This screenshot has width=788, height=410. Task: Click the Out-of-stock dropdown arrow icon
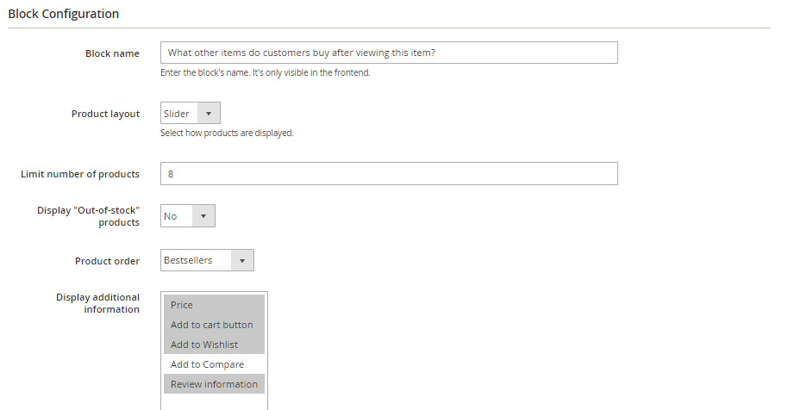(x=203, y=216)
